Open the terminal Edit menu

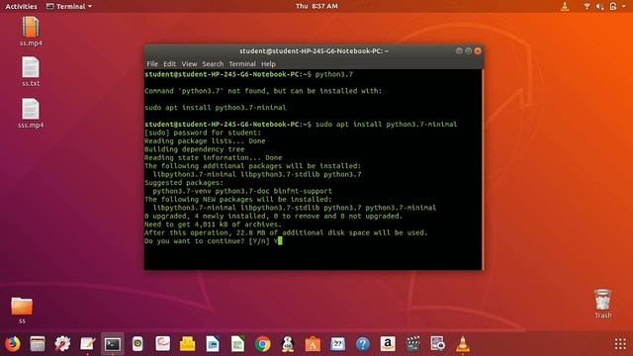click(x=169, y=63)
